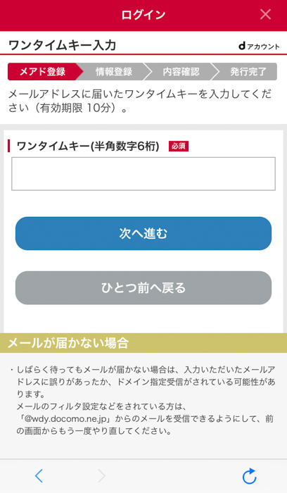Viewport: 287px width, 493px height.
Task: Select the 情報登録 step
Action: [114, 71]
